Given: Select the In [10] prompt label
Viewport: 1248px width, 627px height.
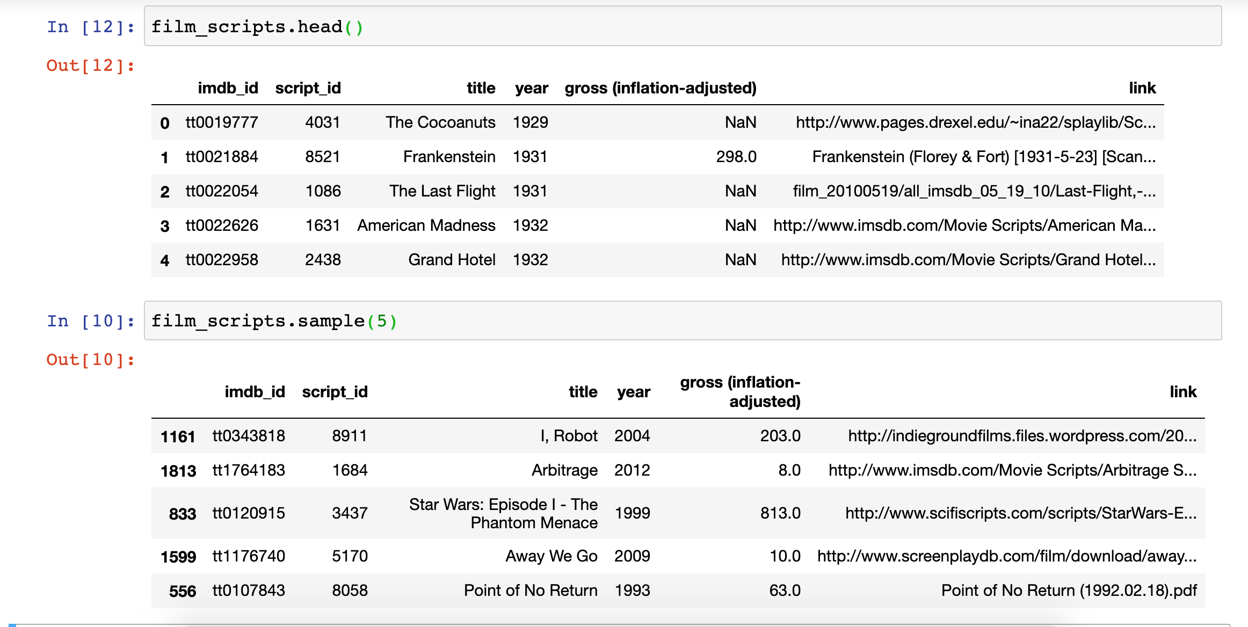Looking at the screenshot, I should coord(91,321).
